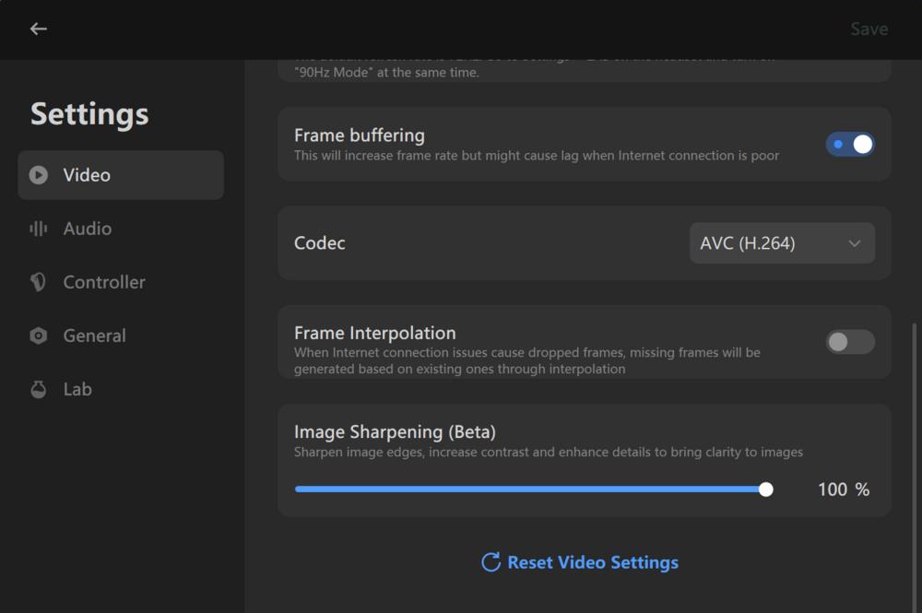Click the Lab flask icon
The width and height of the screenshot is (922, 613).
(39, 389)
